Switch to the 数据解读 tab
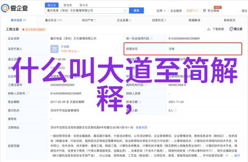Viewport: 248px width, 162px height. pos(194,20)
